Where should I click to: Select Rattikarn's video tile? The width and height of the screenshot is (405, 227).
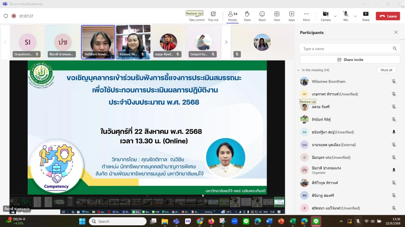98,42
